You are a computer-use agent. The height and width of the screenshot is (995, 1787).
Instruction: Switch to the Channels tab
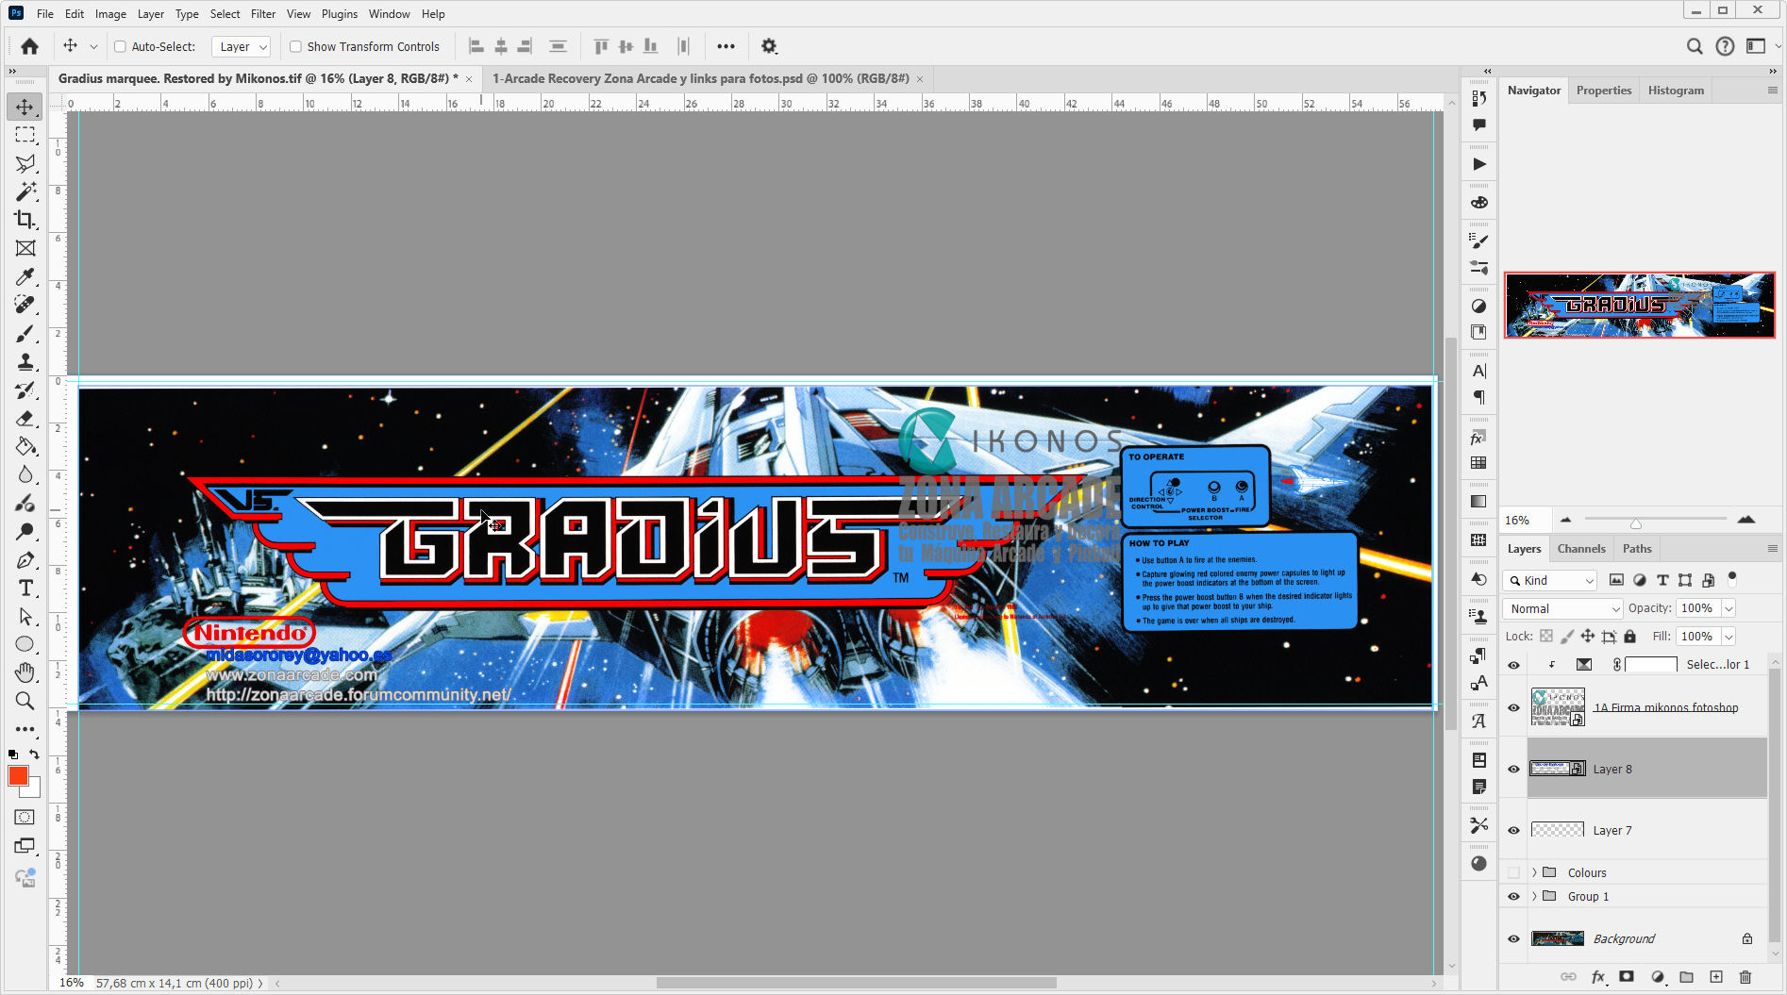point(1581,548)
